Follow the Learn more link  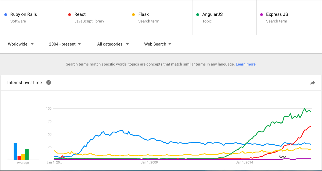(246, 64)
